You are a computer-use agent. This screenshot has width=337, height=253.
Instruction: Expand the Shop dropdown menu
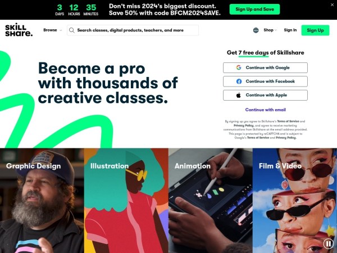pos(270,30)
